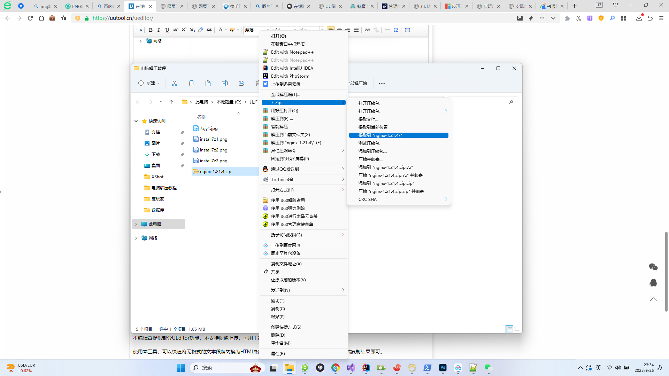669x376 pixels.
Task: Click the back-to-top arrow on the page
Action: [653, 299]
